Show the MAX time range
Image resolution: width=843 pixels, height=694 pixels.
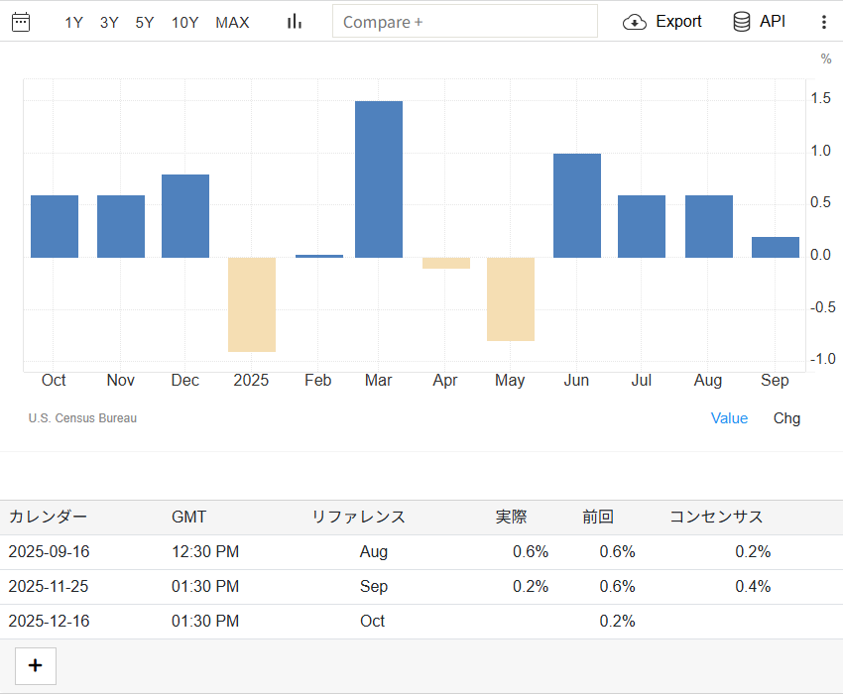pos(232,22)
